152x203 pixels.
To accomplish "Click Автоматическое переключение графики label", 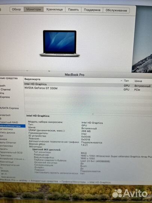I will click(54, 142).
